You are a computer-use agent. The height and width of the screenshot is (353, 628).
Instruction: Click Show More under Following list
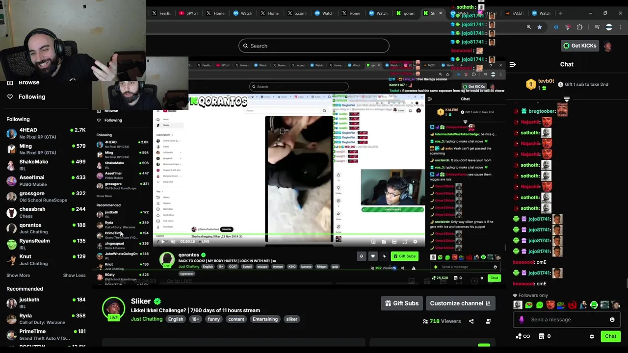click(18, 276)
